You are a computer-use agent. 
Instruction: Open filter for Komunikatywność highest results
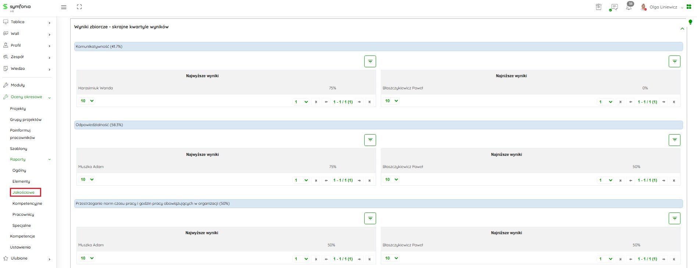point(370,61)
